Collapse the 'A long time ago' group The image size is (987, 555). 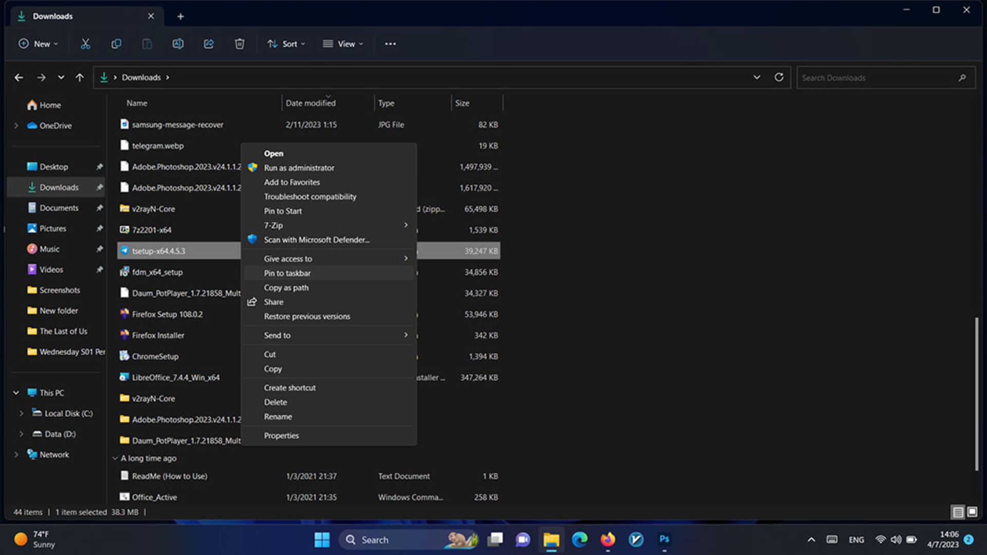coord(115,458)
